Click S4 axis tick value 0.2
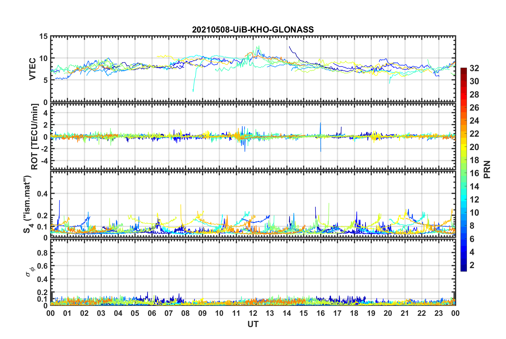Screen dimensions: 506x339 pos(43,215)
